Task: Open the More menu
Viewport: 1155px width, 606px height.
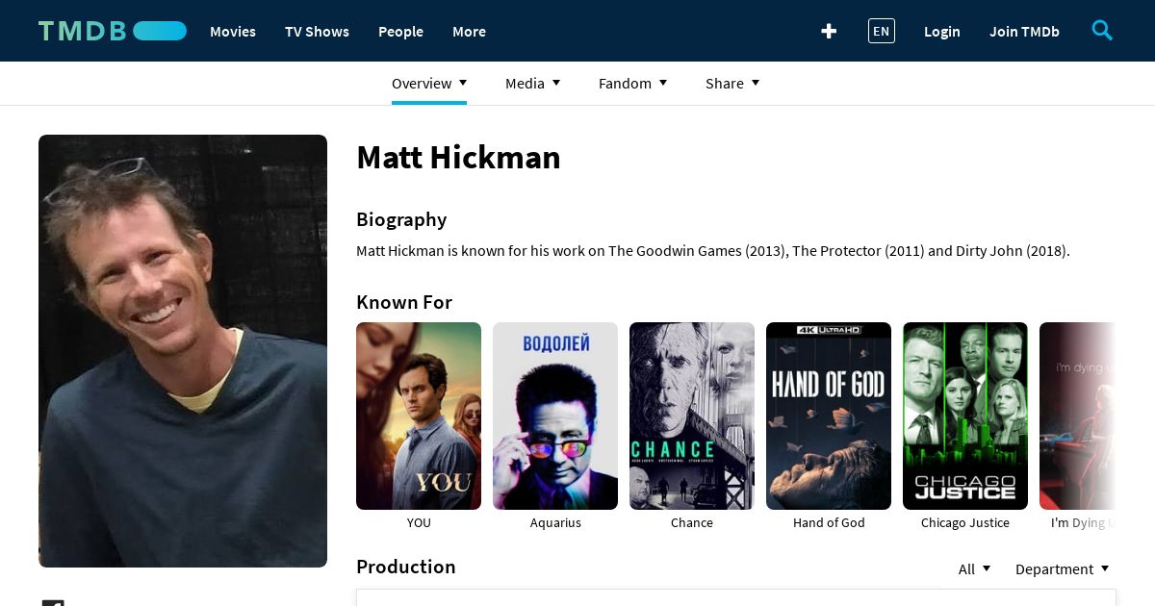Action: coord(469,31)
